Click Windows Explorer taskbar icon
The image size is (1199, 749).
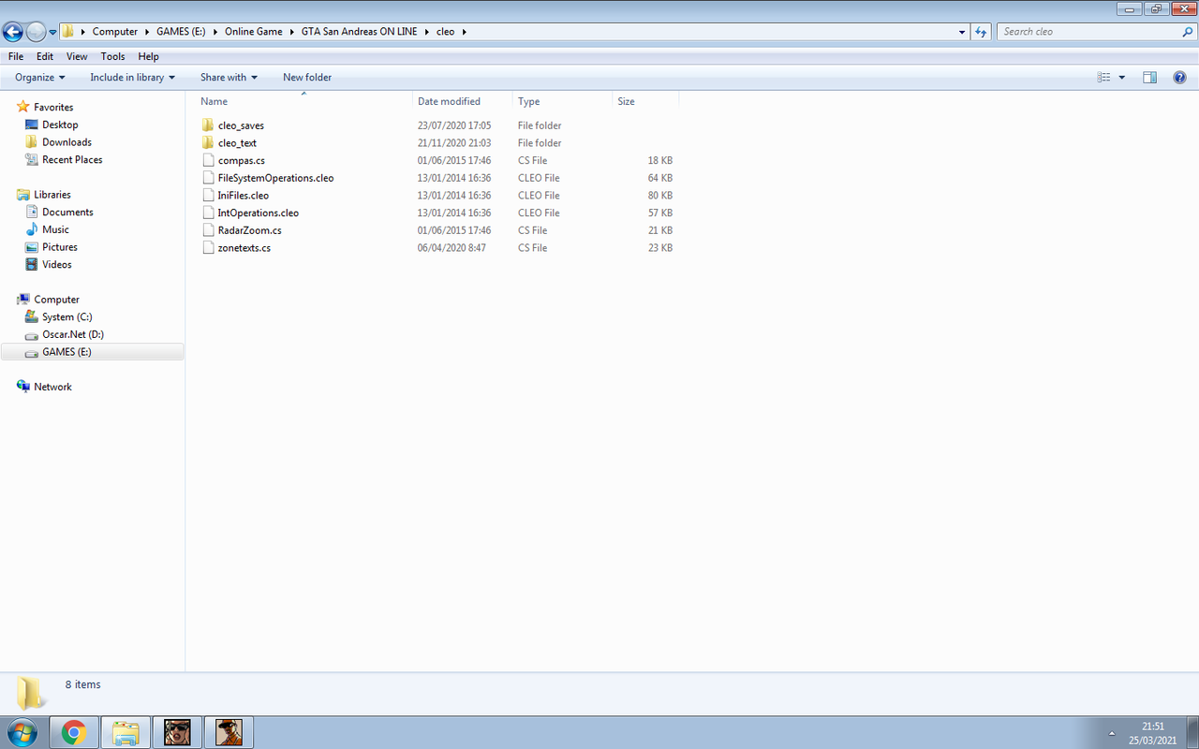pyautogui.click(x=126, y=732)
